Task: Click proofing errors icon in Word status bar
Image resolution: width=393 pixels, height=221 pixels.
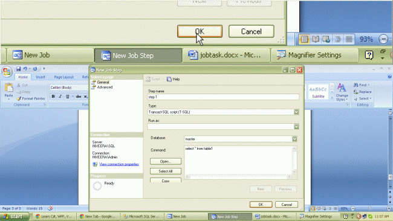Action: tap(50, 208)
